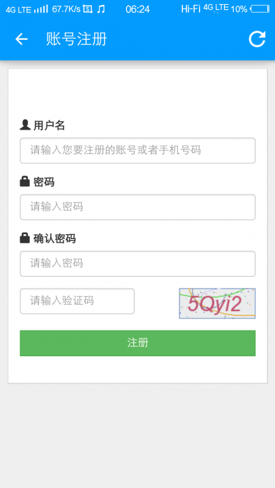Focus the username or phone number field
Image resolution: width=275 pixels, height=488 pixels.
coord(137,151)
